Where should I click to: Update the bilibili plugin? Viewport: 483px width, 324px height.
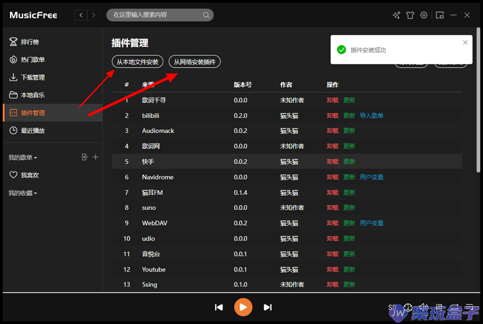349,116
